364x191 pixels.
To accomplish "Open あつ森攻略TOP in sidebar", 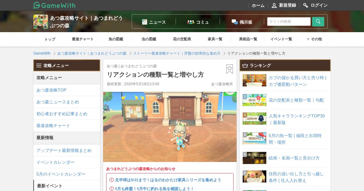I will (x=51, y=90).
